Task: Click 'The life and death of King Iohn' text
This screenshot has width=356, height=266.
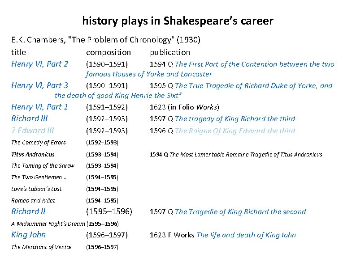Action: tap(246, 235)
